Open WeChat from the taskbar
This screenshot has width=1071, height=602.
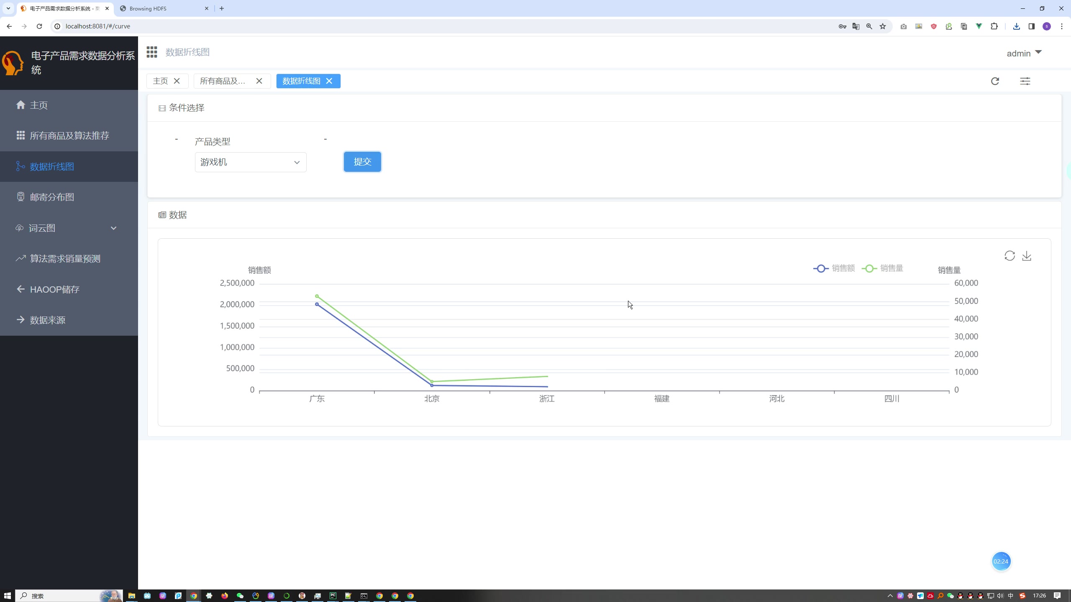[x=240, y=596]
